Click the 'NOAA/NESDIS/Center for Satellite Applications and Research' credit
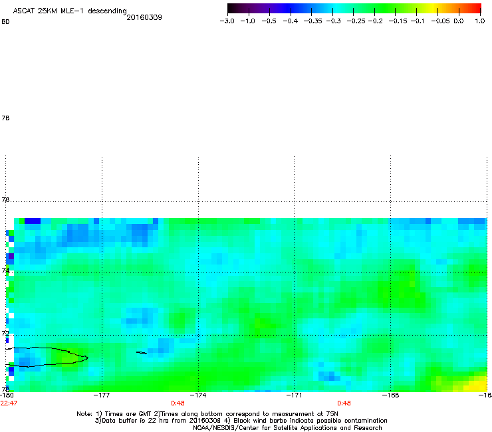 (287, 428)
